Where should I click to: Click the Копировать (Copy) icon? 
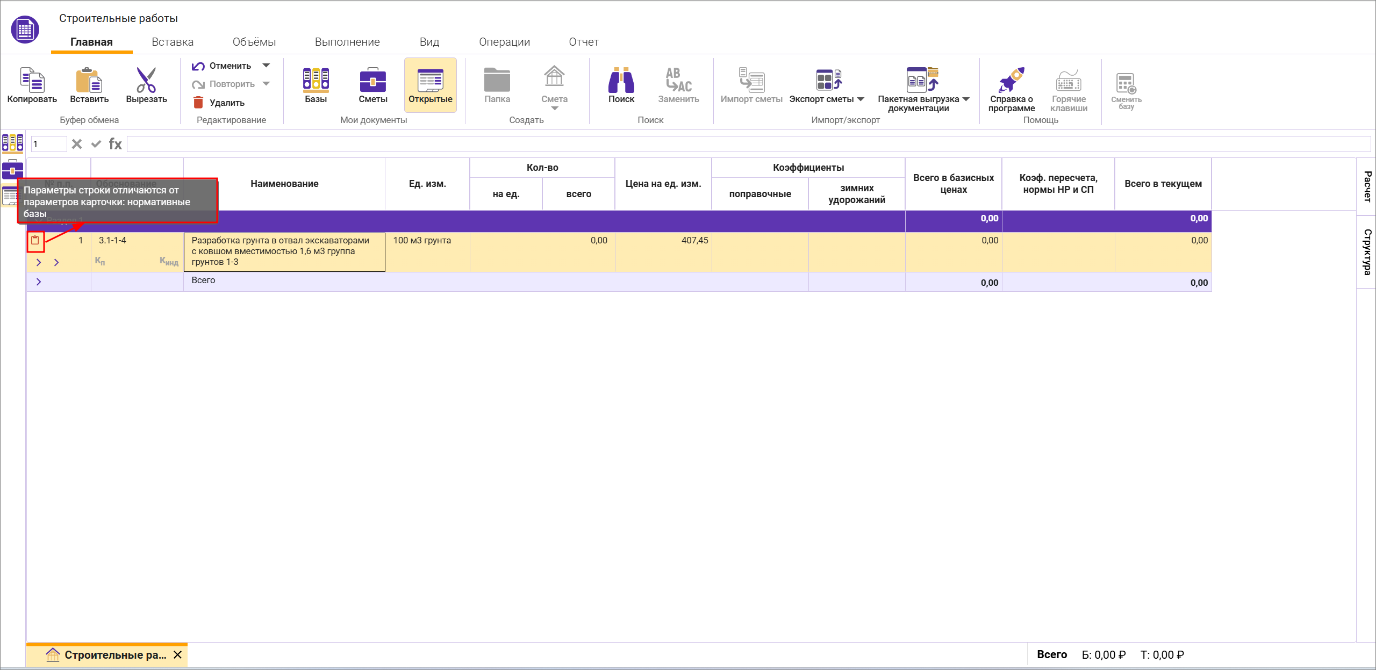(32, 81)
